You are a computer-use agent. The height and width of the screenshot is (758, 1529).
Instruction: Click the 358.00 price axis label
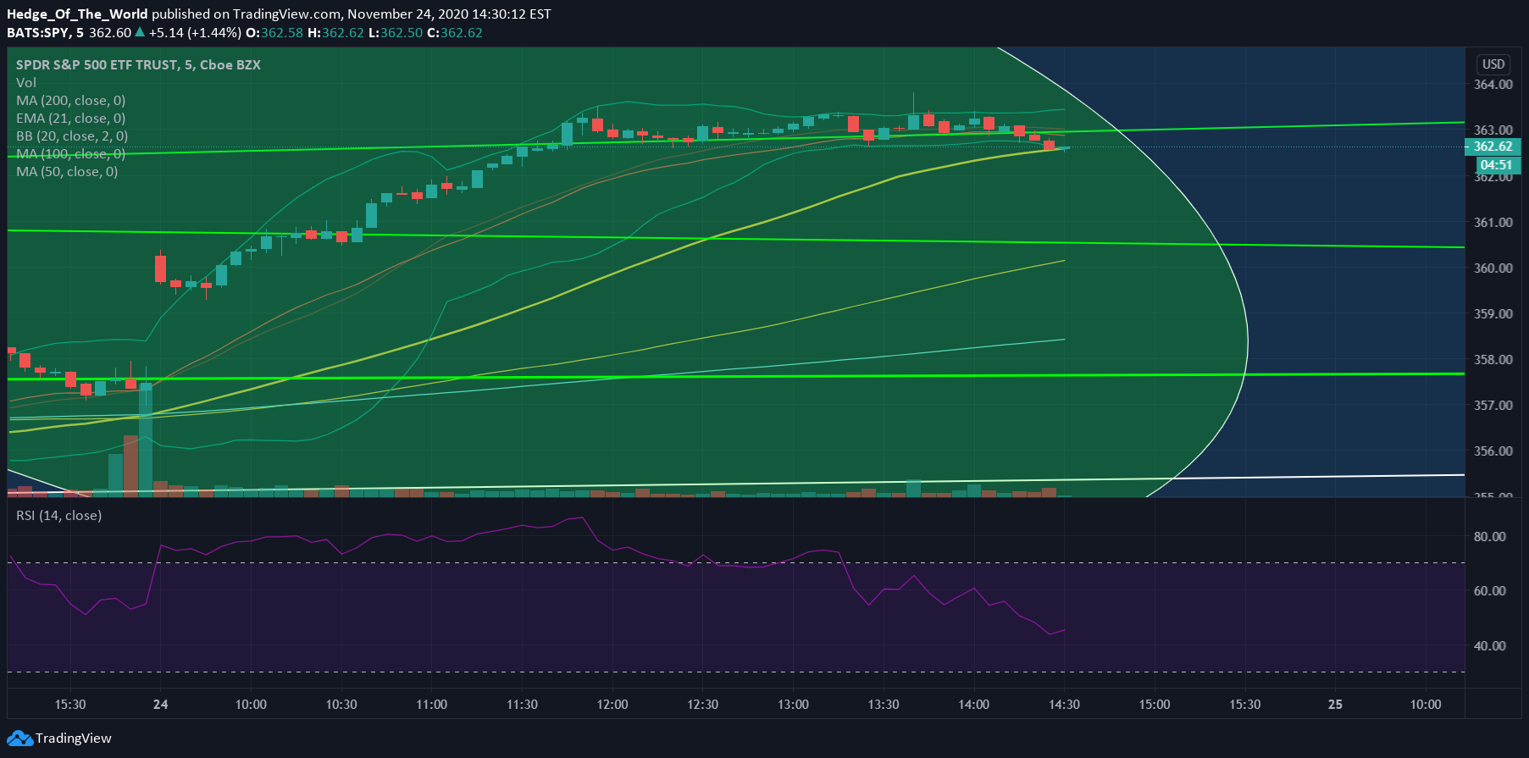coord(1493,360)
